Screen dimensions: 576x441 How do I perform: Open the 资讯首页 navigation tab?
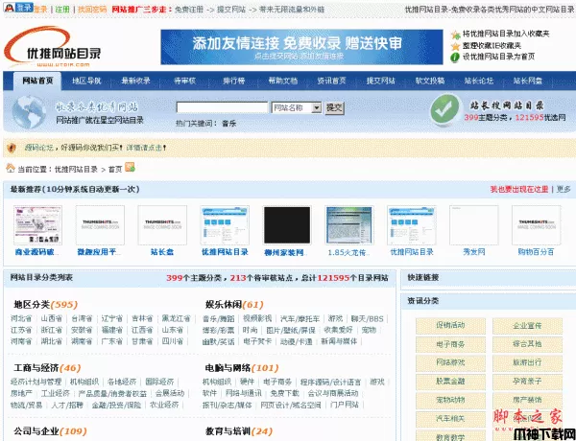[332, 81]
